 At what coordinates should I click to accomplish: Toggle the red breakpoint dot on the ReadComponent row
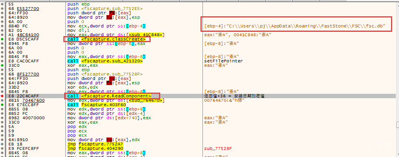[x=2, y=96]
